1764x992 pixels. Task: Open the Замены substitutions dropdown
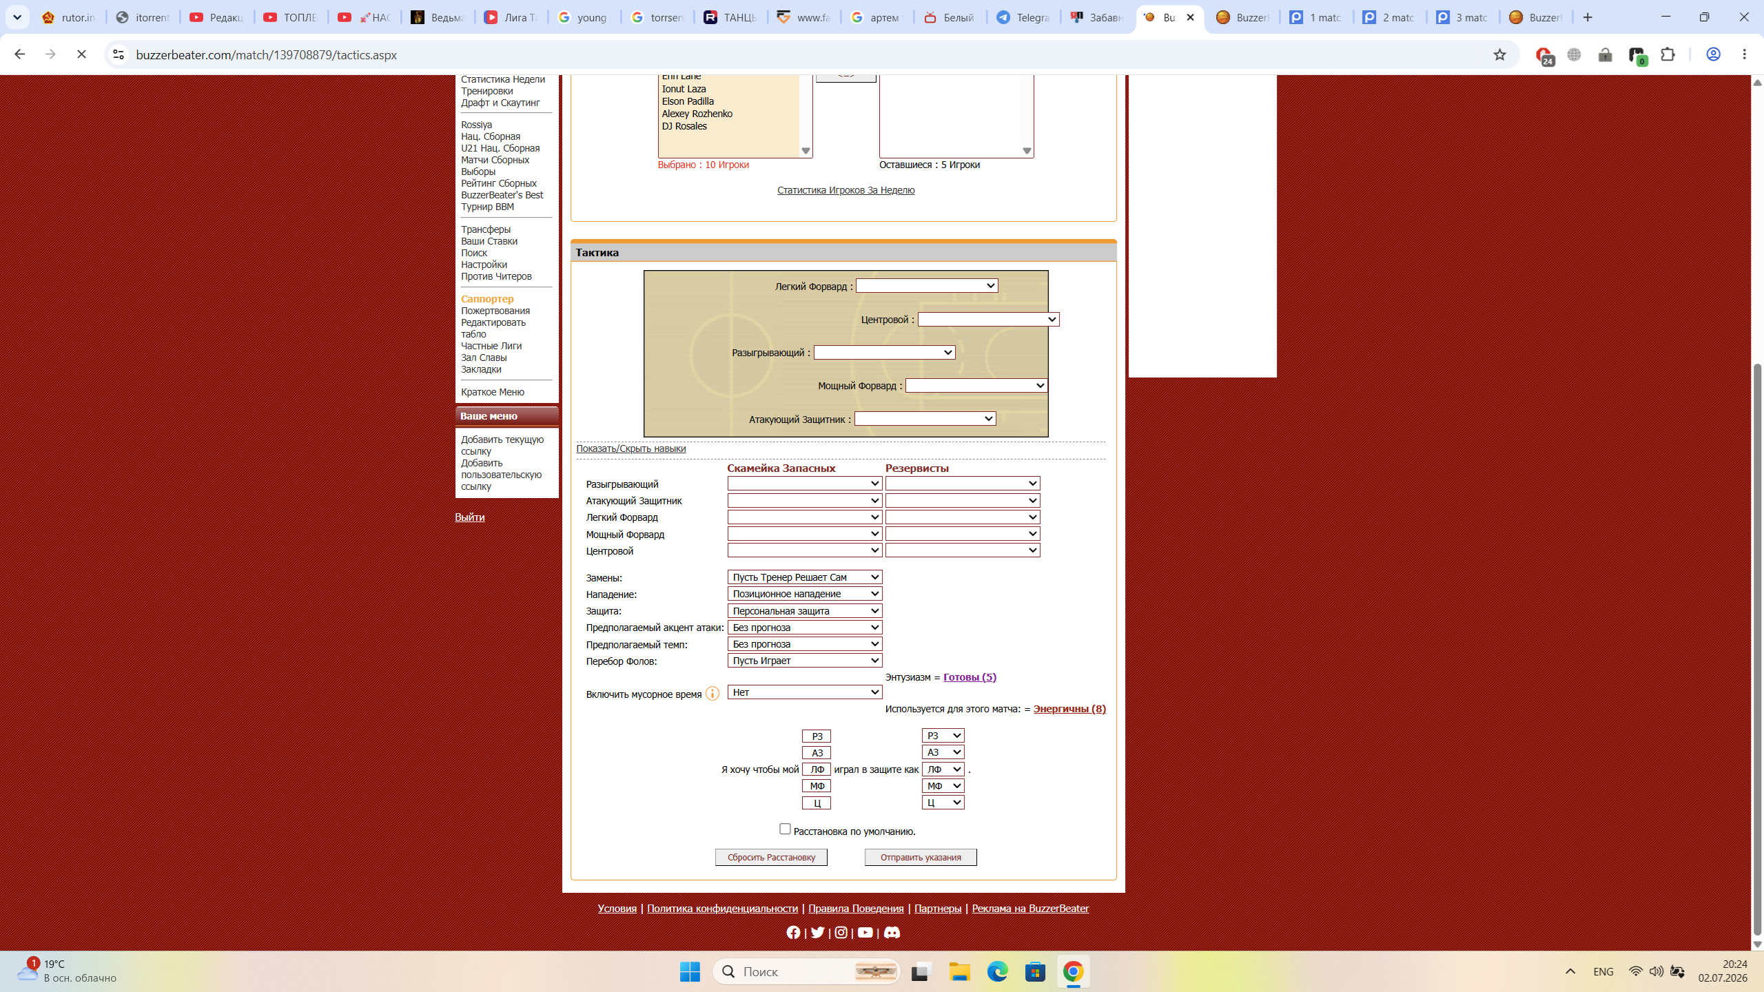click(805, 577)
